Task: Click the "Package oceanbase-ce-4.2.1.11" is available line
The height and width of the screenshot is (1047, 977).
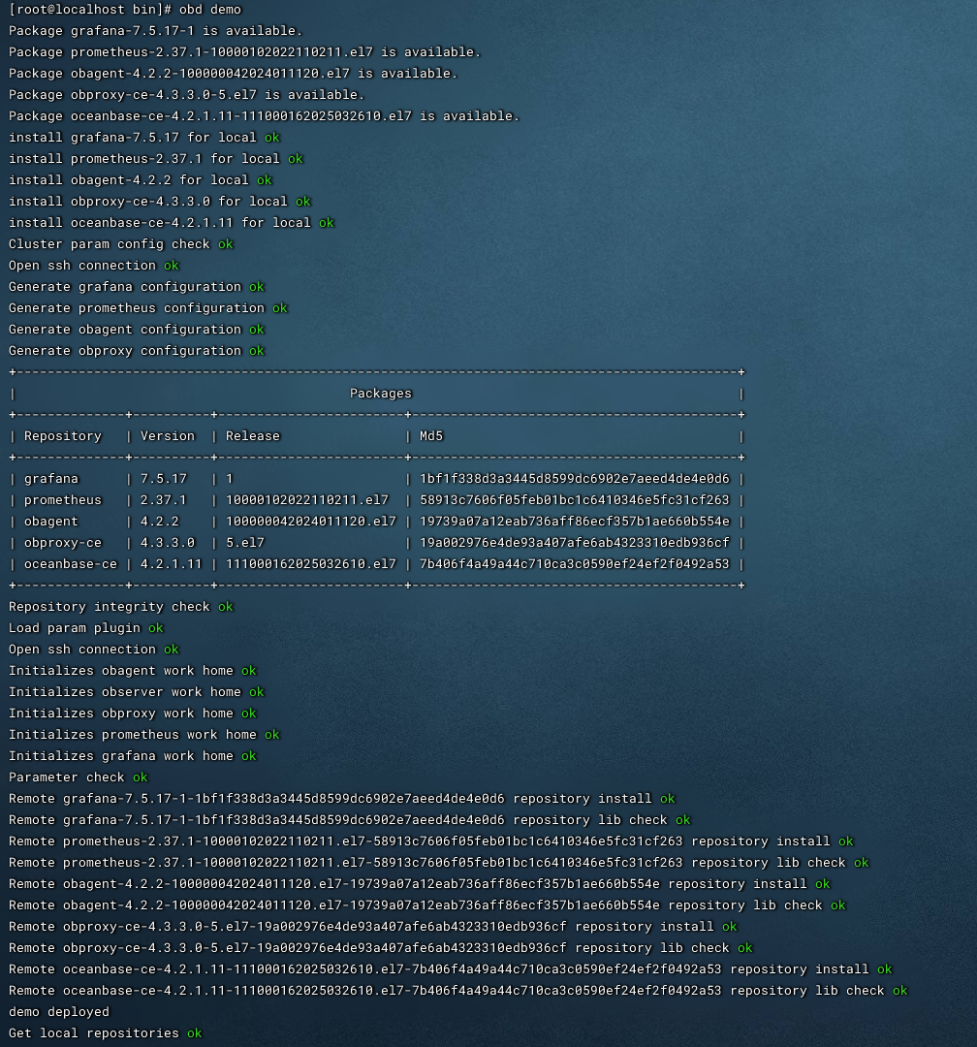Action: pos(264,116)
